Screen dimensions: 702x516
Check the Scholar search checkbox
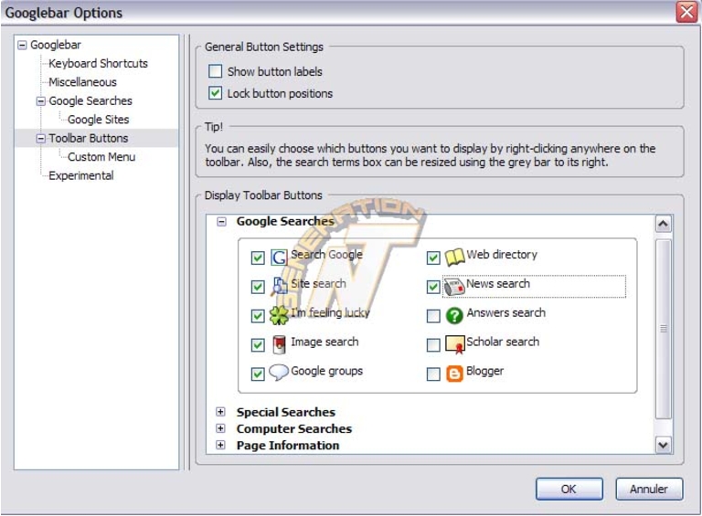[x=433, y=345]
